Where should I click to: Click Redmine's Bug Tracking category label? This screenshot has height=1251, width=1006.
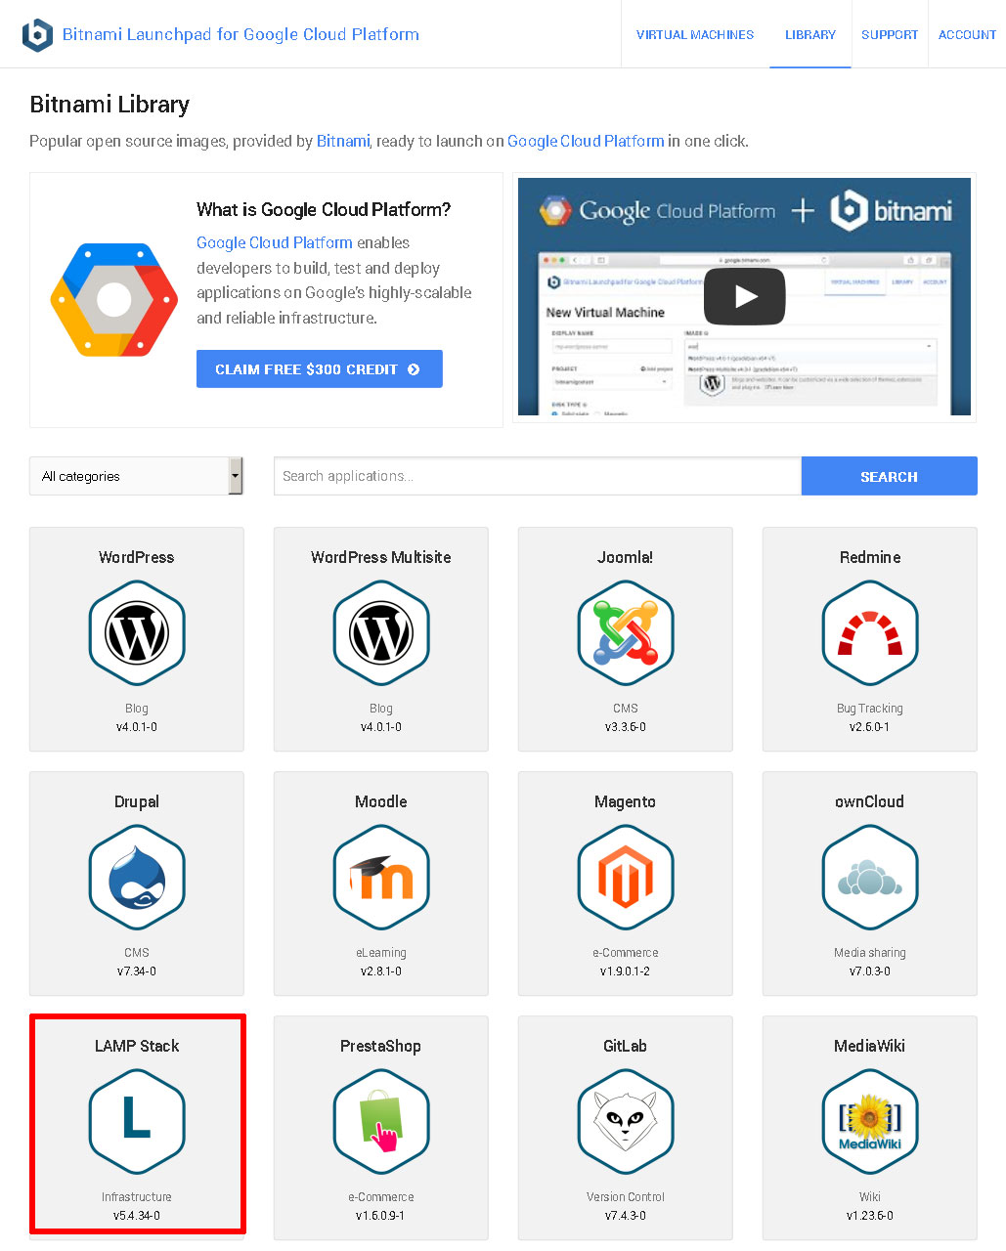click(x=870, y=709)
